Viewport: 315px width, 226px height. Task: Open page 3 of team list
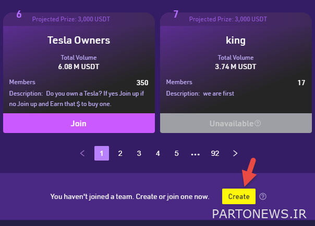139,153
